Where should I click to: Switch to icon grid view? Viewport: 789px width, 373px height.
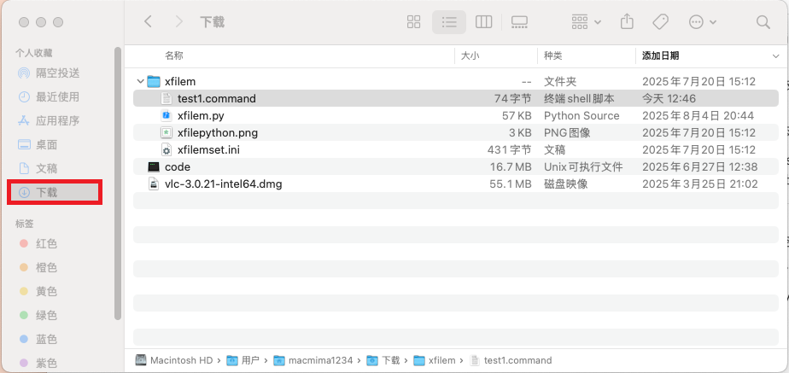click(x=414, y=21)
